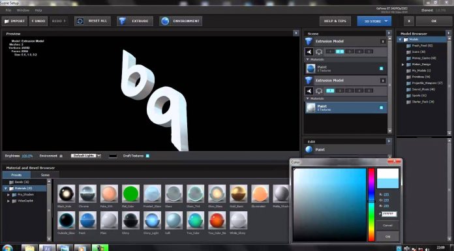Switch to the Presets tab
This screenshot has height=251, width=454.
(x=16, y=175)
